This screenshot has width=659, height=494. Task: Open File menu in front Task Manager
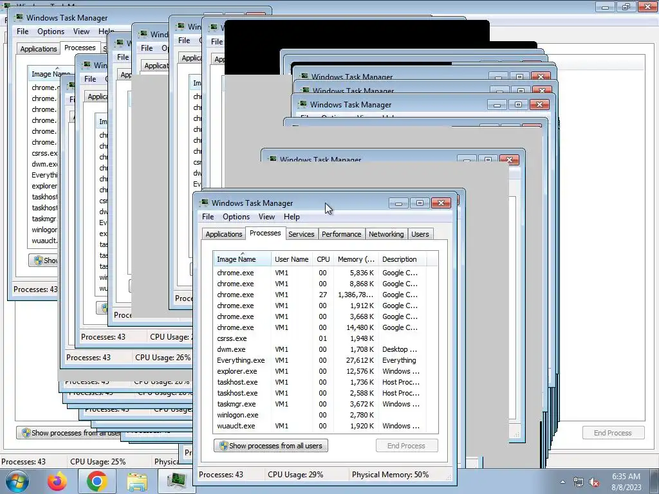[208, 217]
